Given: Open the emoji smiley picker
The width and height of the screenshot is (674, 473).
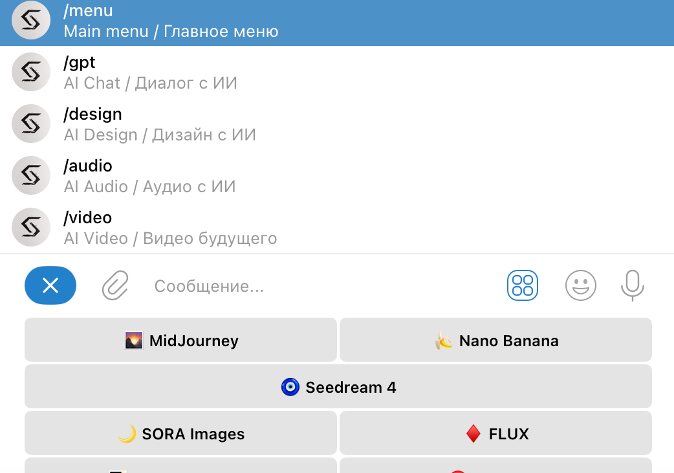Looking at the screenshot, I should point(580,285).
